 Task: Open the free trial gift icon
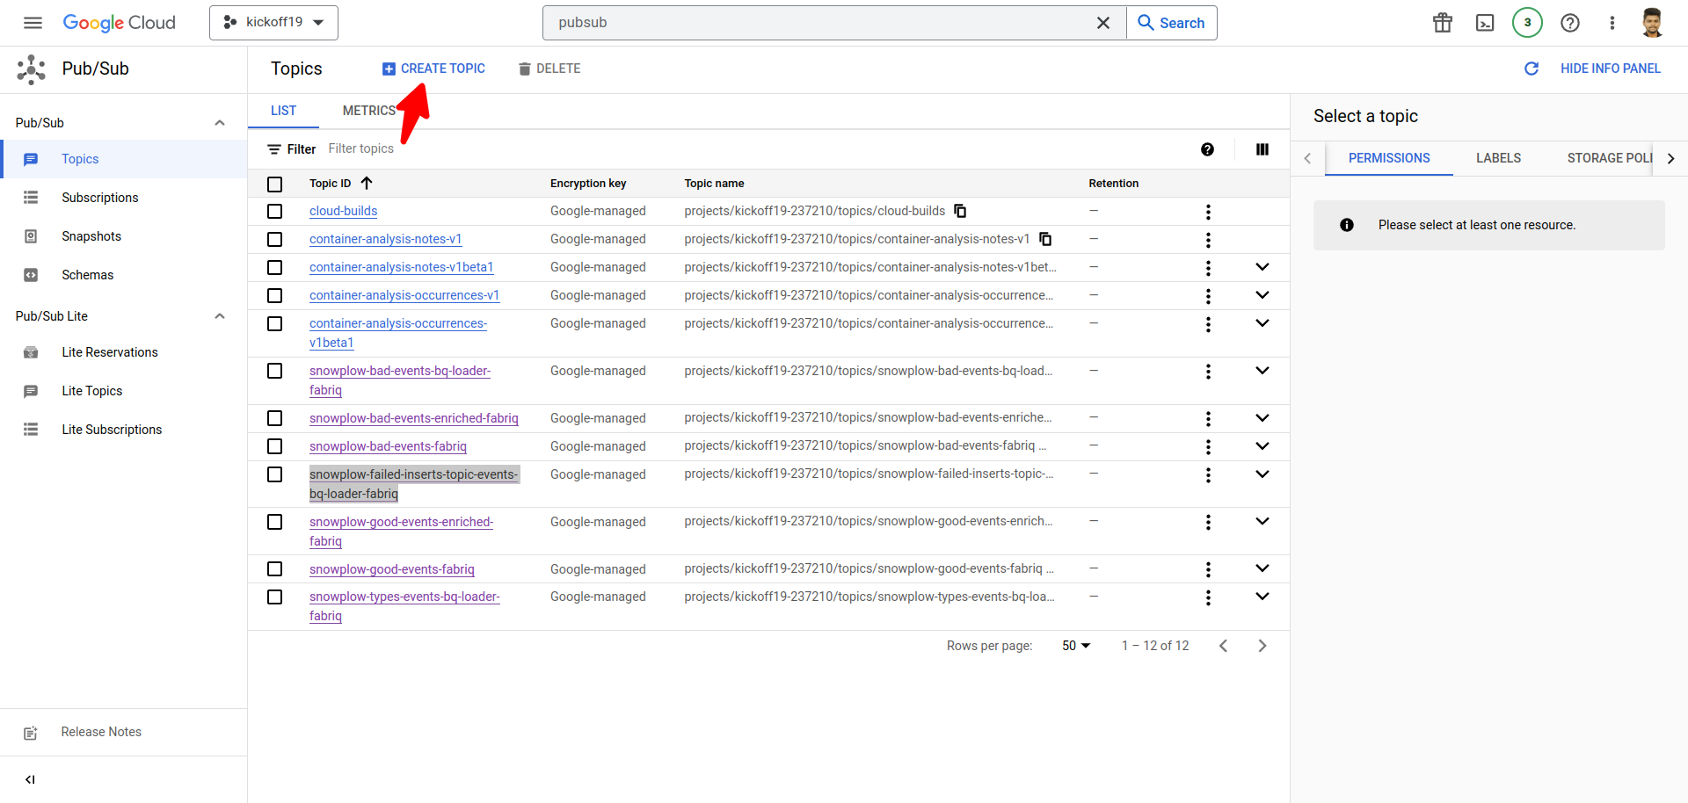coord(1443,23)
